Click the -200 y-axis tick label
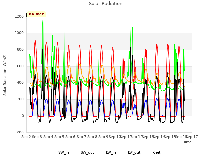The width and height of the screenshot is (212, 159). click(20, 132)
